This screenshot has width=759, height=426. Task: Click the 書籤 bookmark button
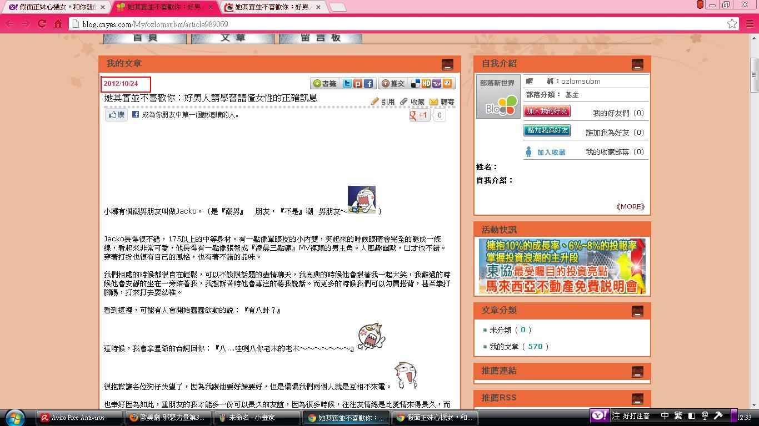[325, 83]
